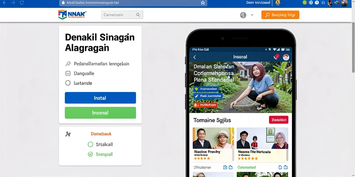
Task: Tap the Wi-Fi icon in phone status bar
Action: (275, 49)
